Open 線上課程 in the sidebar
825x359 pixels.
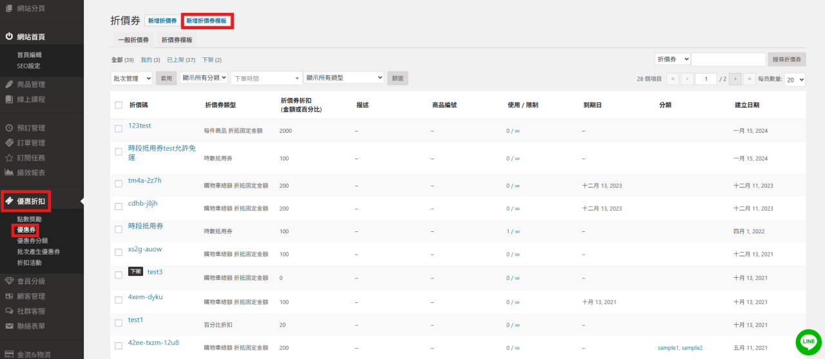(31, 99)
